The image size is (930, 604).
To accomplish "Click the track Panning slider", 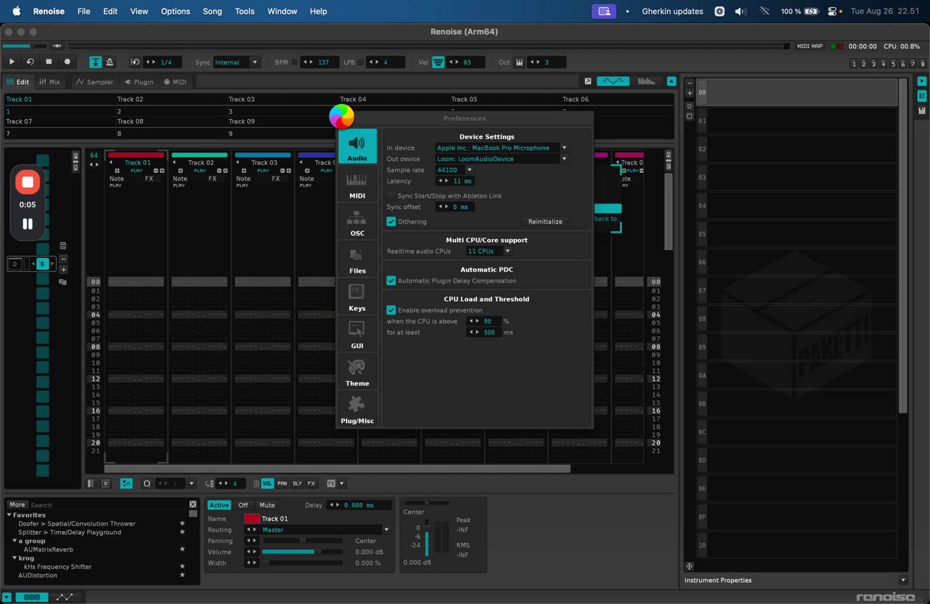I will (x=302, y=541).
